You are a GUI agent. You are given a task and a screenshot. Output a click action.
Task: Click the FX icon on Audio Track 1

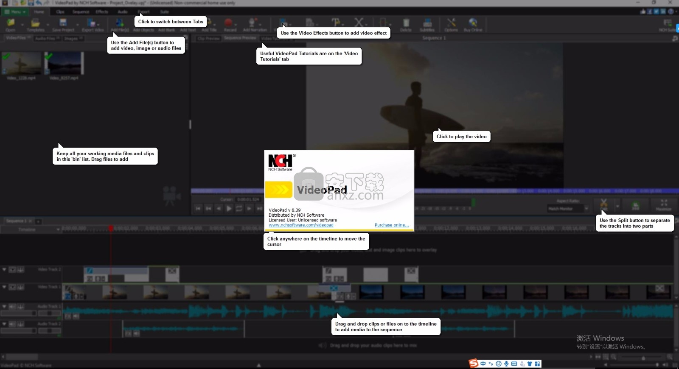point(67,316)
